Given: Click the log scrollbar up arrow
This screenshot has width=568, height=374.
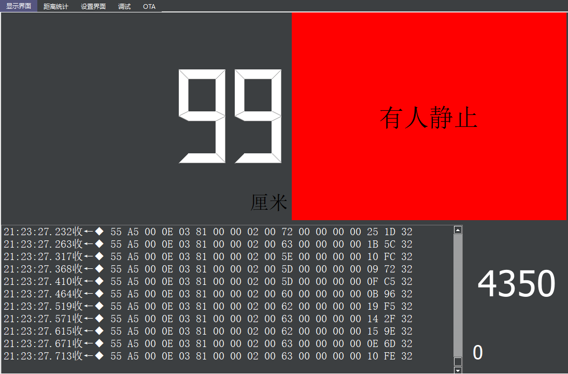Looking at the screenshot, I should (458, 229).
